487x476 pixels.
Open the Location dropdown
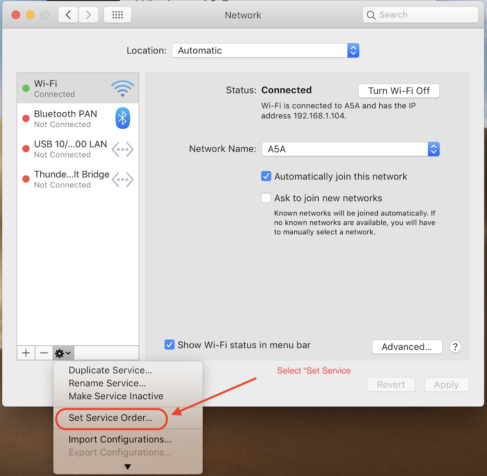pos(265,50)
